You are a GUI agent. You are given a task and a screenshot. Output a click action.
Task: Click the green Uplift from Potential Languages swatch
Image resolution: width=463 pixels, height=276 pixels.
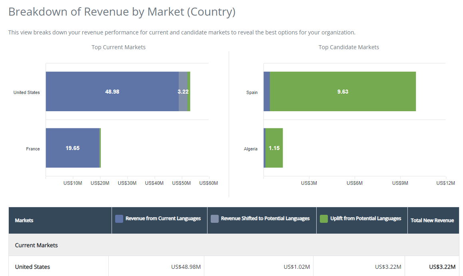point(324,218)
